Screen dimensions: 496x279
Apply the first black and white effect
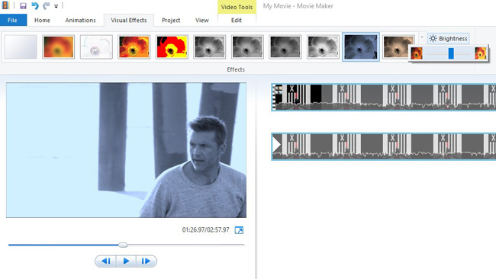(x=209, y=46)
